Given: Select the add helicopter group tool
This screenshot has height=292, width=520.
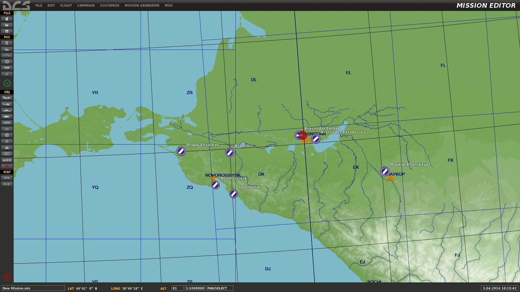Looking at the screenshot, I should pos(7,104).
